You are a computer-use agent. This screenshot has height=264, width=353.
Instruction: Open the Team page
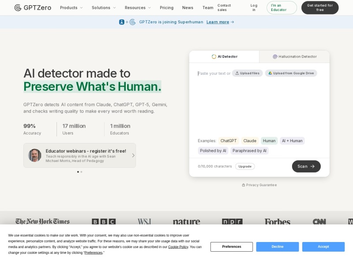point(208,7)
